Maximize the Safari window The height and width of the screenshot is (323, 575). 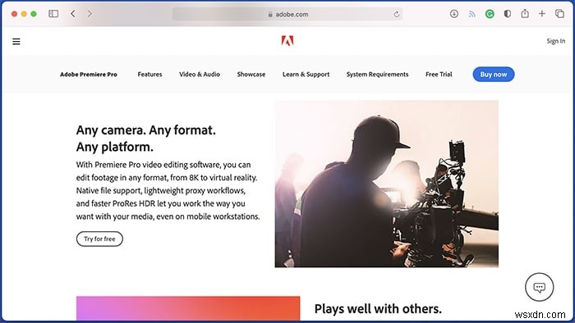click(x=34, y=14)
